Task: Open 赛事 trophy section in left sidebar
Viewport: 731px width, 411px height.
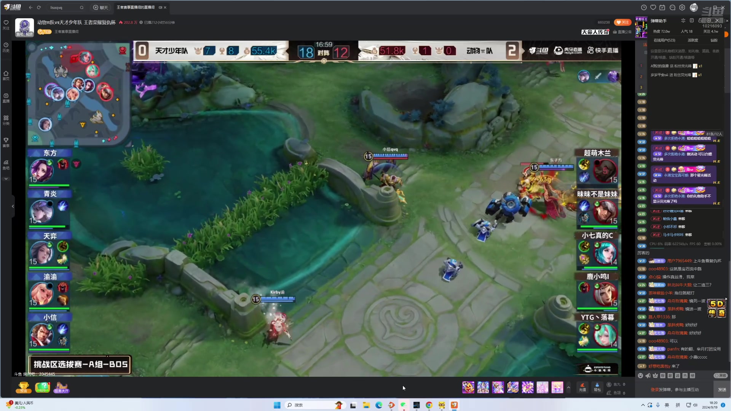Action: click(6, 142)
